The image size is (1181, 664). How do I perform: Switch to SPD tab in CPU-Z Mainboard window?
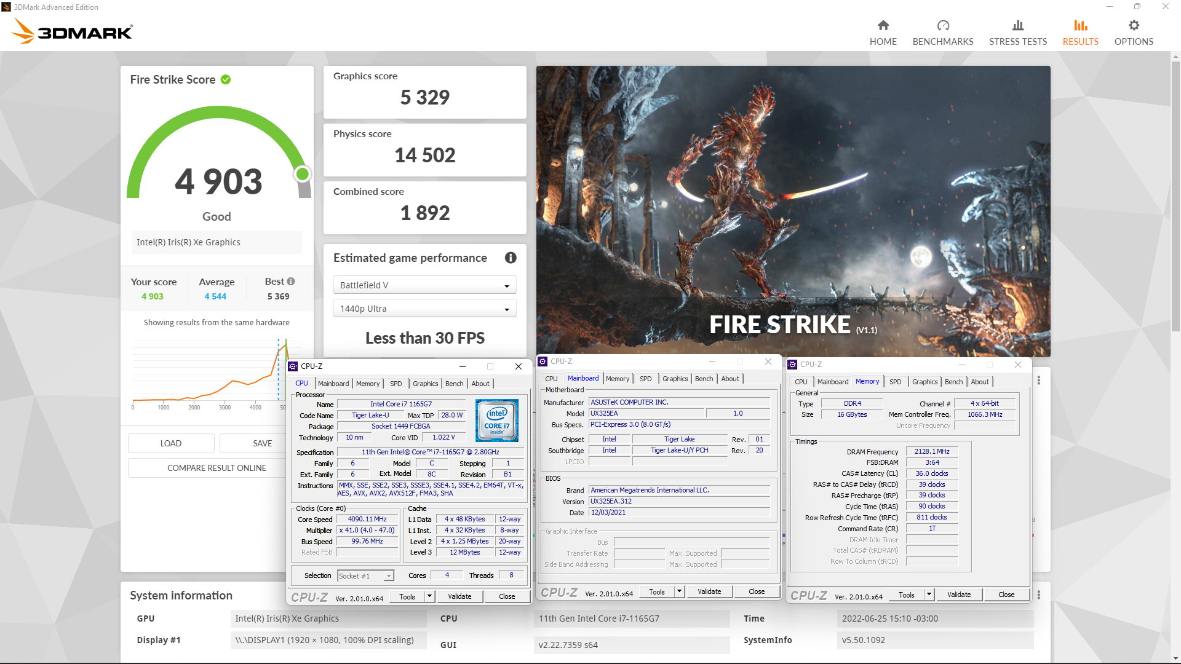645,379
